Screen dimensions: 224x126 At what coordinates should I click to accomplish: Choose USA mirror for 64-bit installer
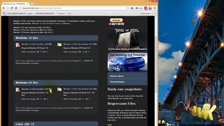point(23,99)
